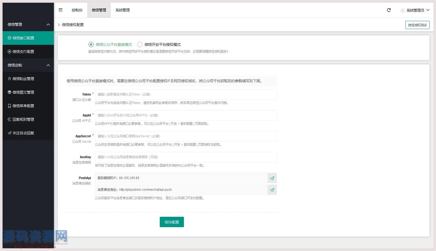The height and width of the screenshot is (251, 436).
Task: Click the 消息推送地址 URL field
Action: (181, 190)
